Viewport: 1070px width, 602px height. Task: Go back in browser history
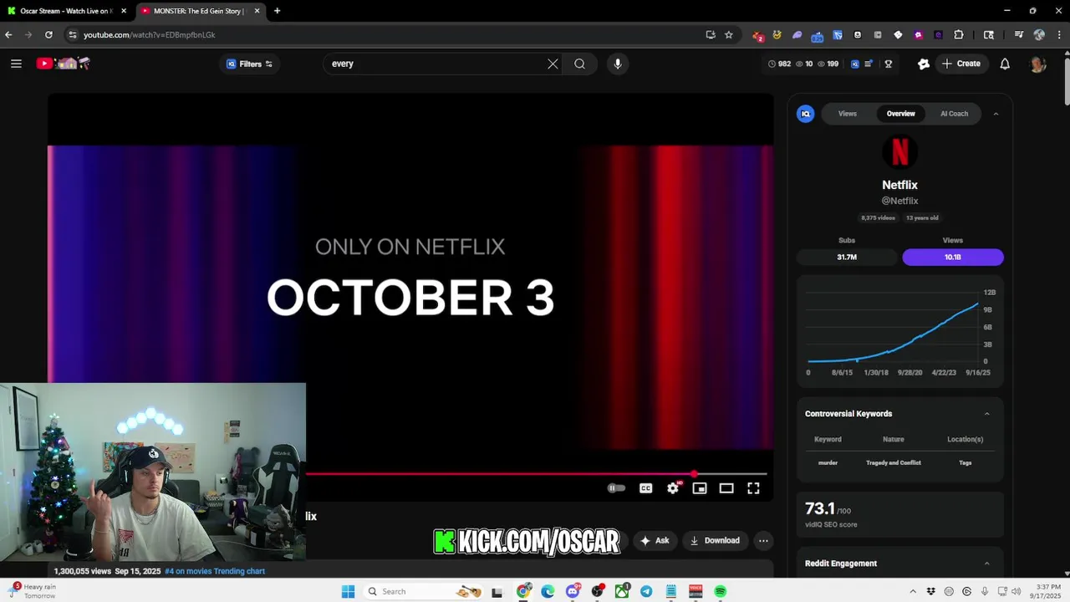pyautogui.click(x=9, y=35)
